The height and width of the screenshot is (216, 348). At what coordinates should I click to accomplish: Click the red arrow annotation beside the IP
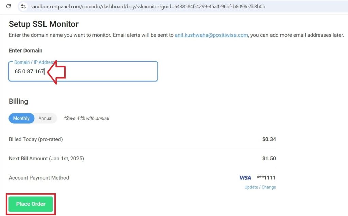coord(56,72)
